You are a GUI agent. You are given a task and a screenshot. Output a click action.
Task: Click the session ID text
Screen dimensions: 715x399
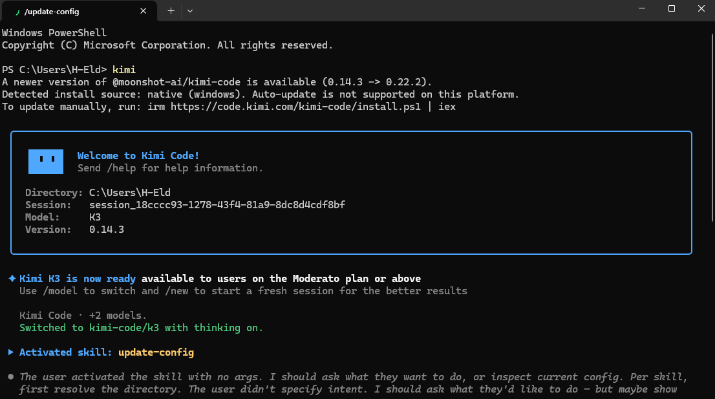tap(217, 205)
